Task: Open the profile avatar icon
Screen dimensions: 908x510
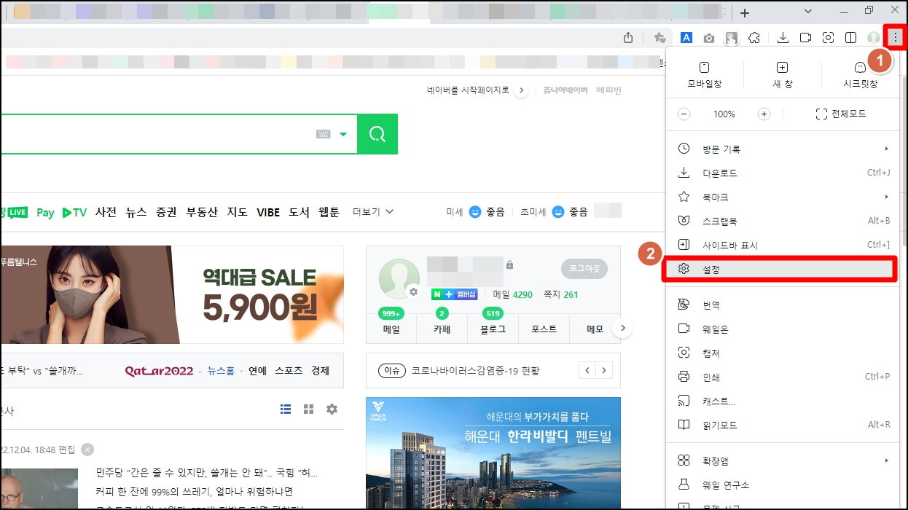Action: point(873,37)
